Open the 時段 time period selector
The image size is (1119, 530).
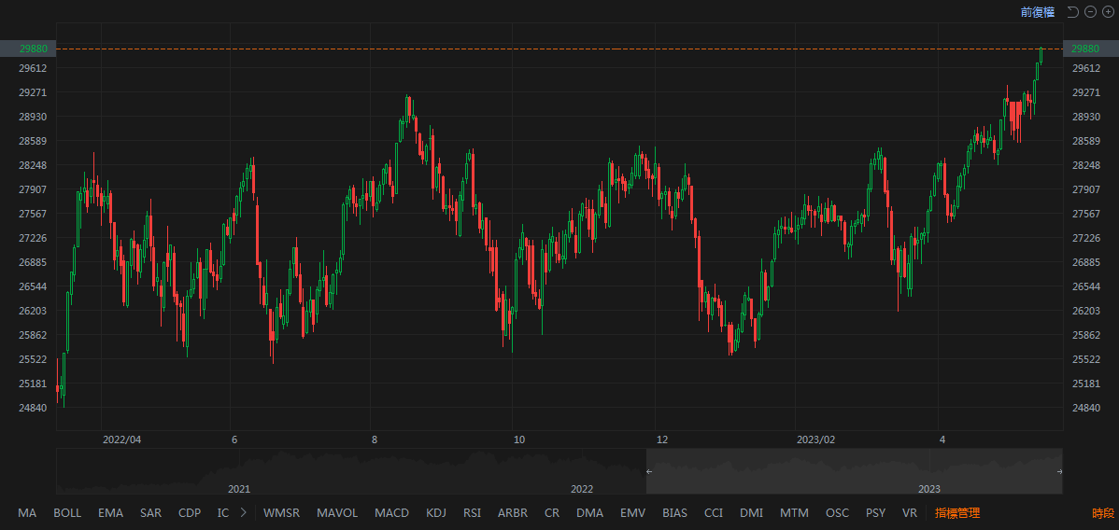click(1102, 513)
